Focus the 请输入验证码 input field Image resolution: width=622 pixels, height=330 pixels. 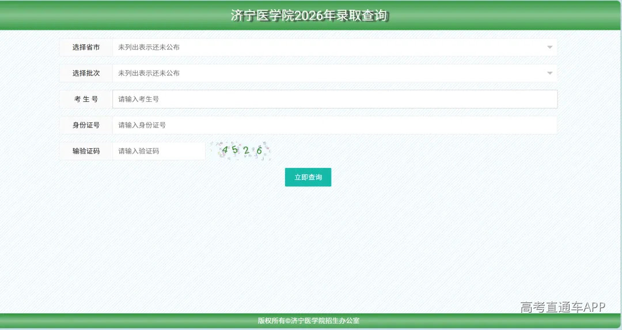point(159,151)
